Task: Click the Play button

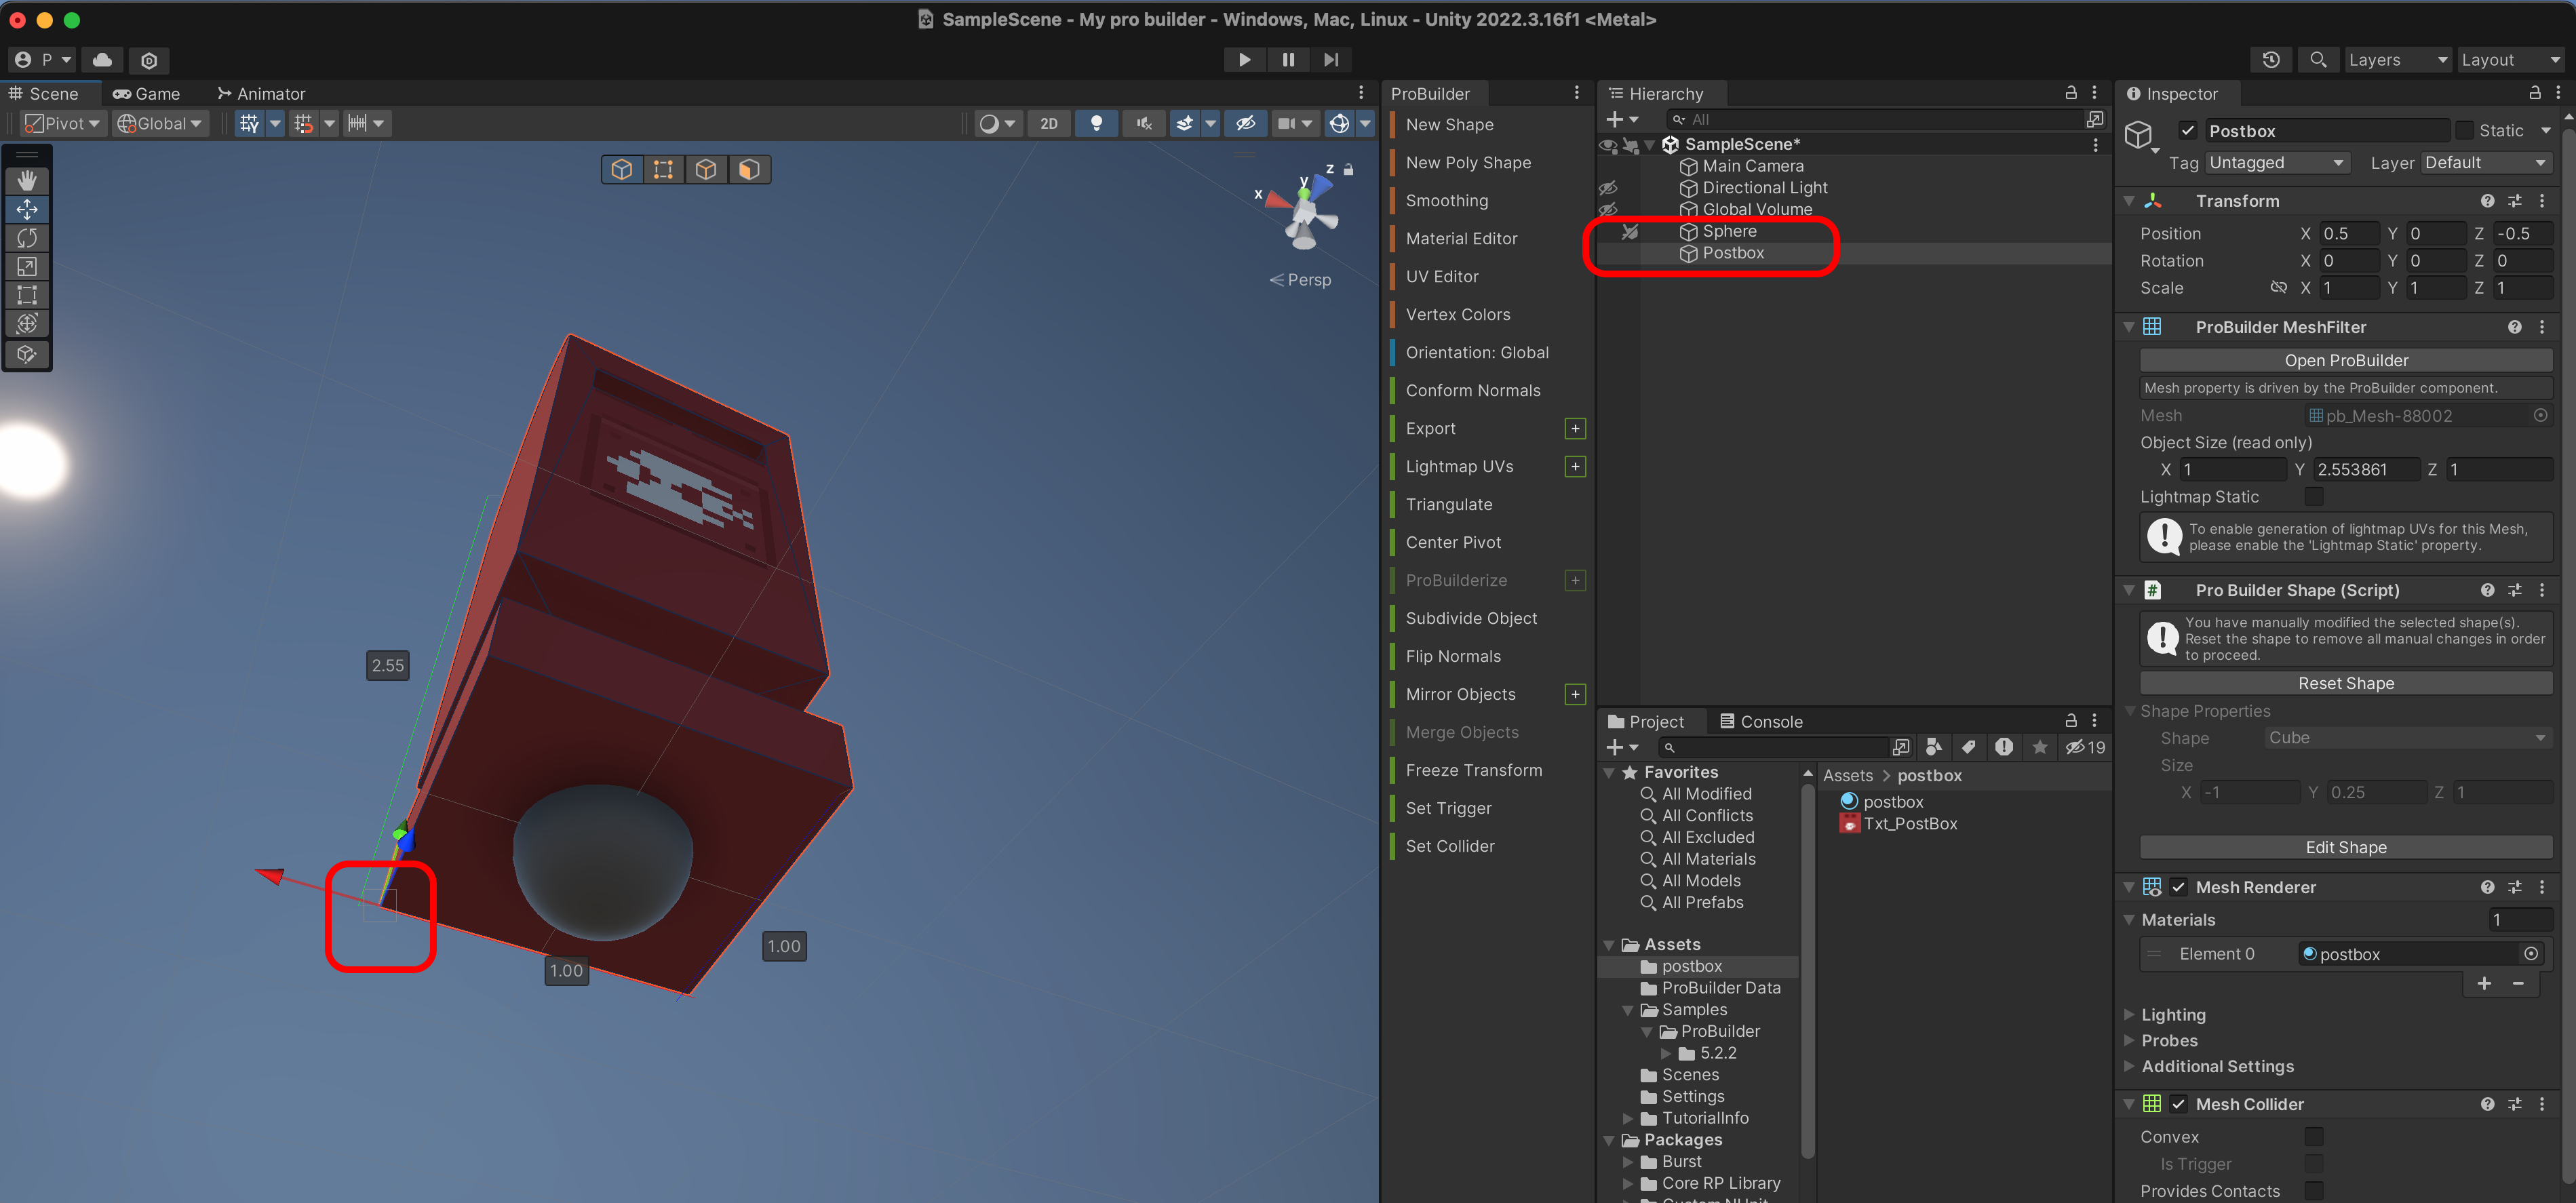Action: (1244, 60)
